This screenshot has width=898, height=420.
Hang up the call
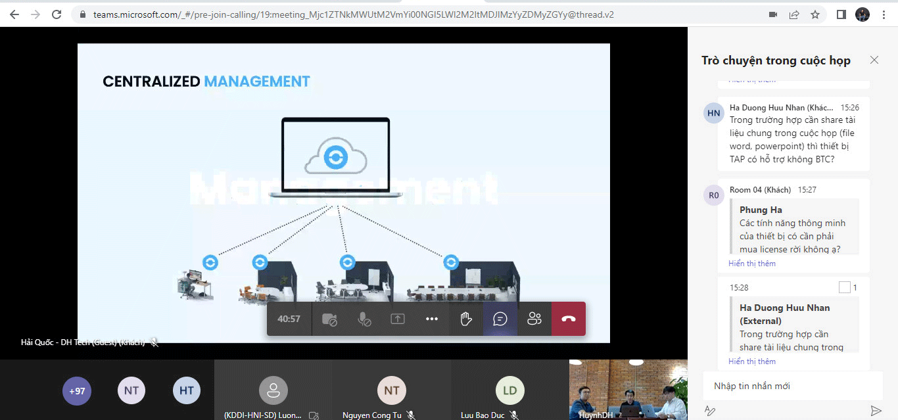(x=568, y=318)
